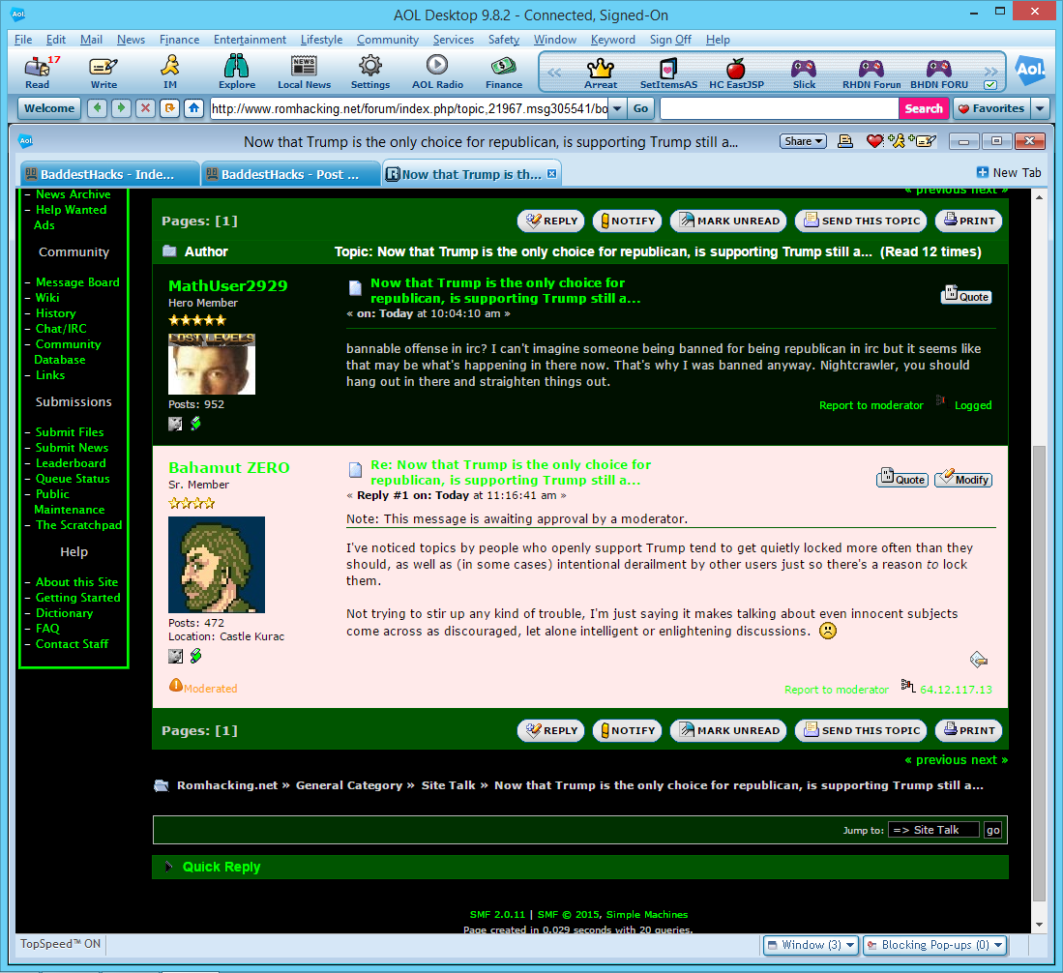Click the top REPLY button
1063x973 pixels.
coord(552,221)
